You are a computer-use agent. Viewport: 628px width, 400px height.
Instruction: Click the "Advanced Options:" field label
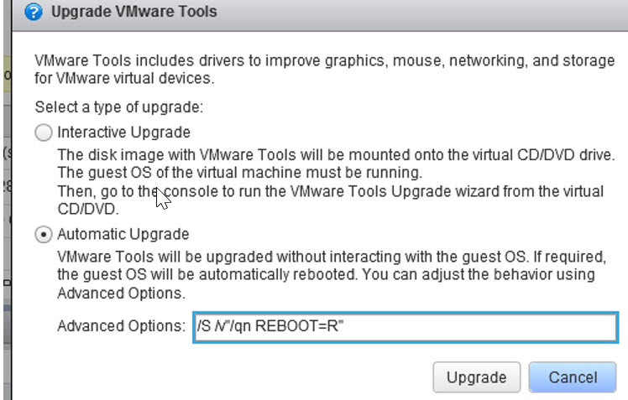click(120, 326)
